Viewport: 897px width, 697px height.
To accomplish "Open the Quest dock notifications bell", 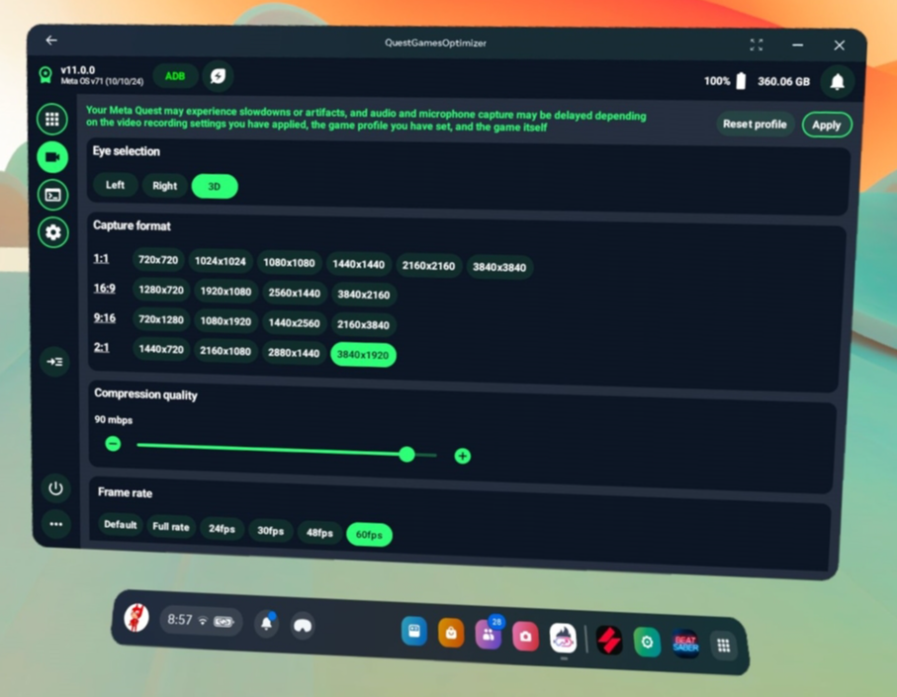I will (x=267, y=623).
